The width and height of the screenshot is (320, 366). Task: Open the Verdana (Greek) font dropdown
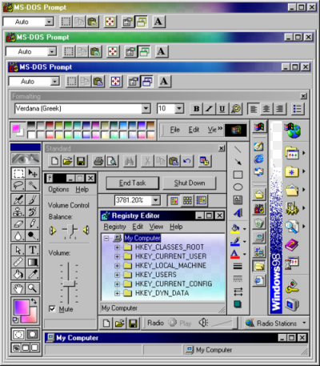(x=146, y=108)
